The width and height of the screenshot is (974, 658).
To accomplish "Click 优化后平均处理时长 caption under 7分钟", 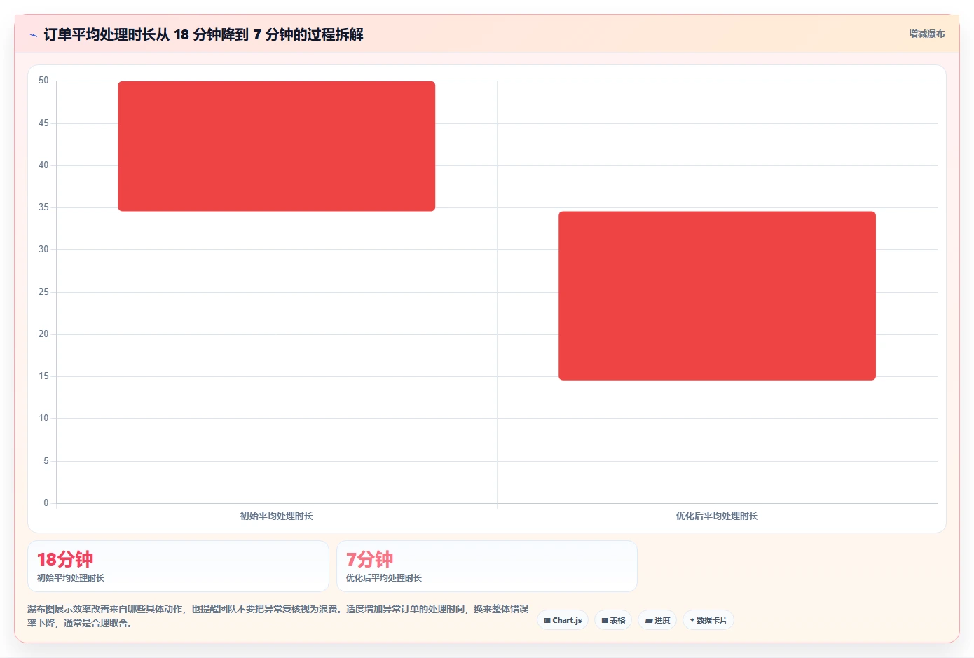I will (384, 578).
